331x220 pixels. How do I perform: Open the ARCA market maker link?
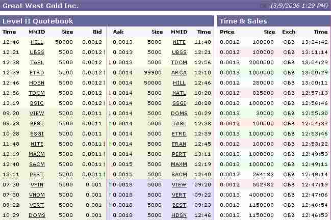coord(179,73)
